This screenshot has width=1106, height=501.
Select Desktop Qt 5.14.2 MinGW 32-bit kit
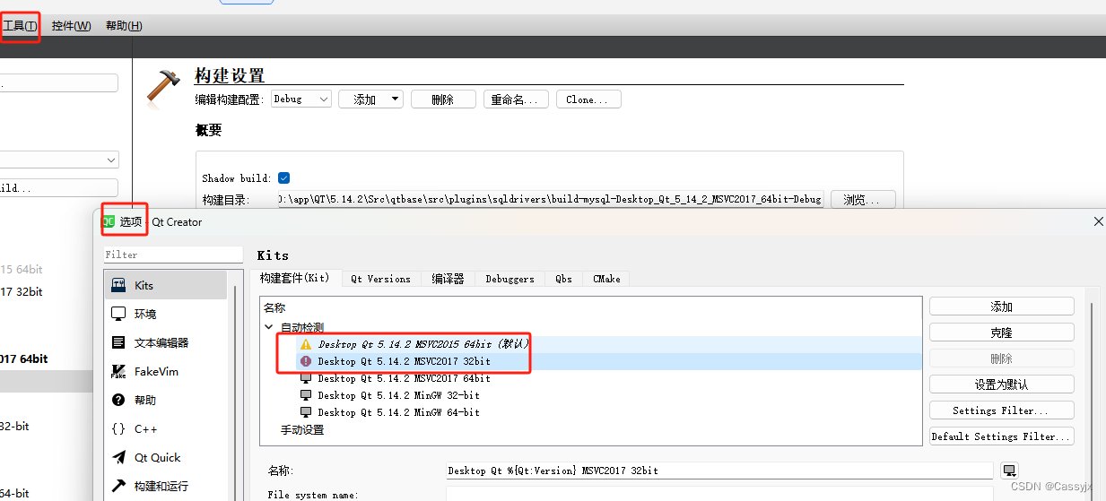[398, 395]
